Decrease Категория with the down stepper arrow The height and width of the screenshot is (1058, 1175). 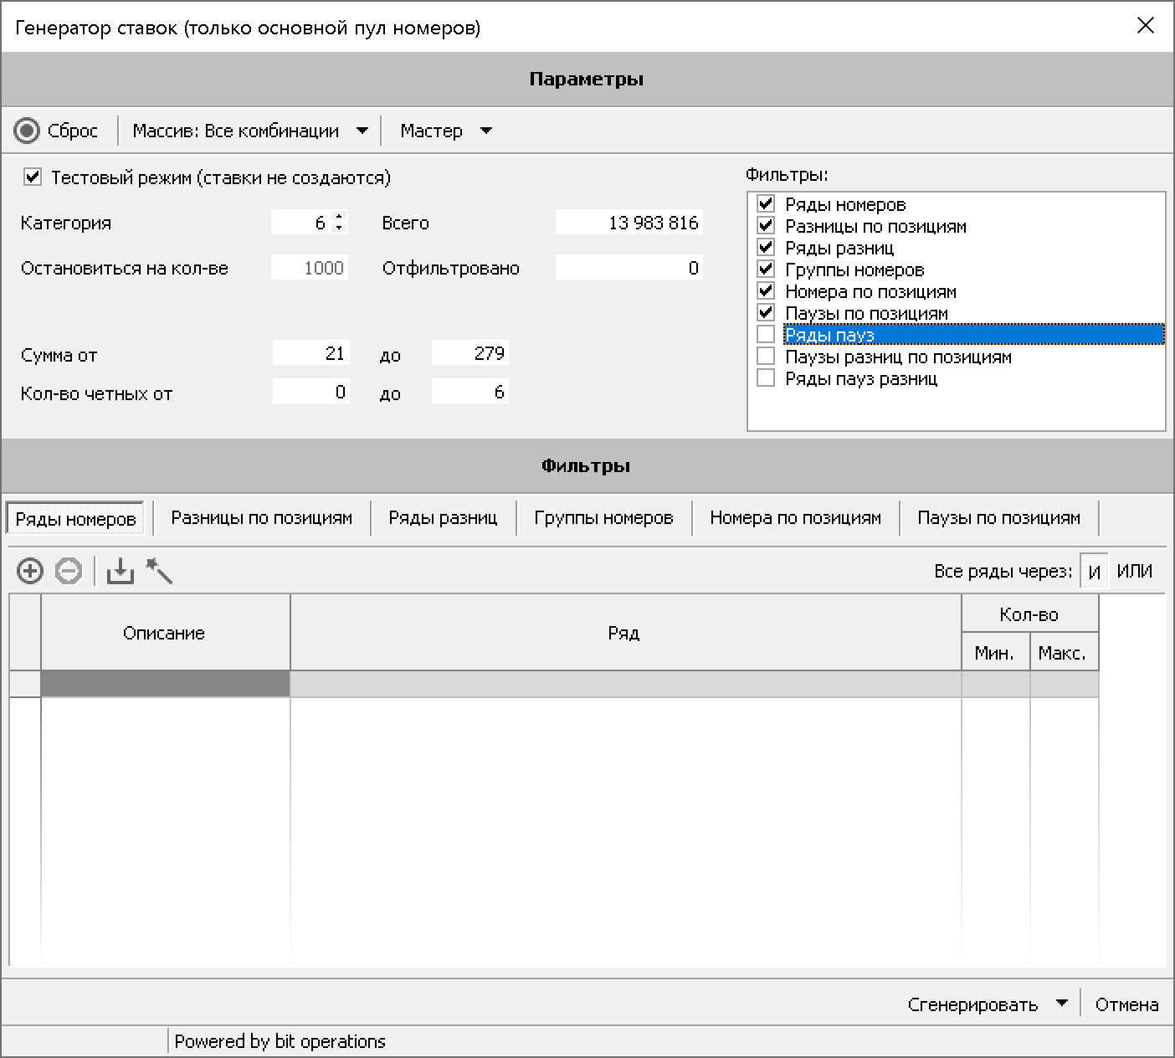[339, 228]
